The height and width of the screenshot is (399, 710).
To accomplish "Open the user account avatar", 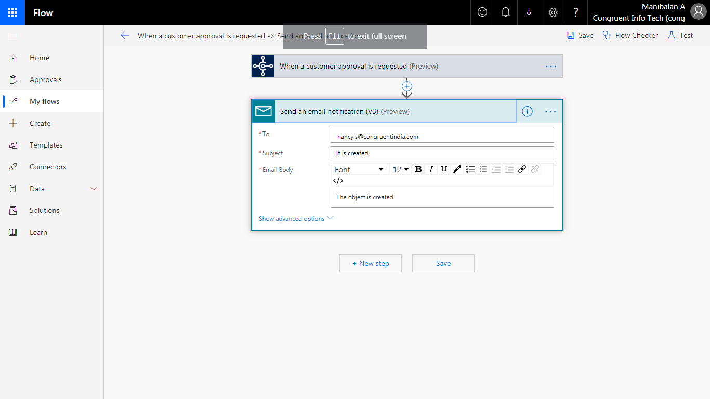I will coord(700,12).
